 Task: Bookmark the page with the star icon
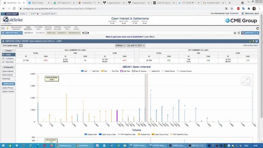click(x=232, y=9)
